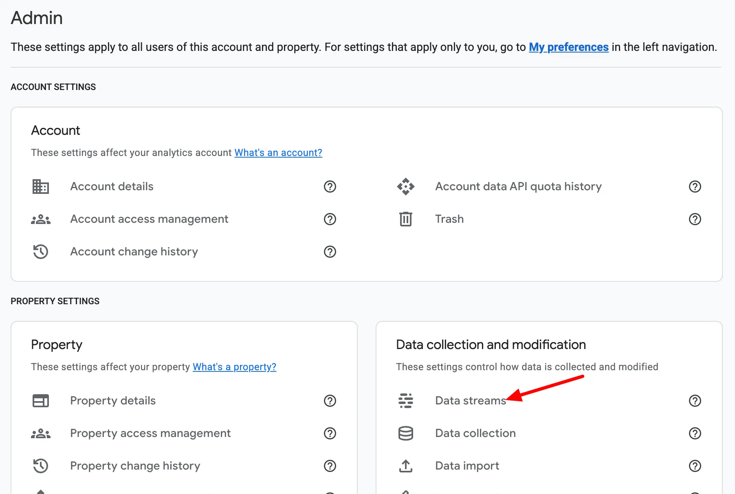The width and height of the screenshot is (735, 494).
Task: Follow the My preferences link
Action: (x=569, y=47)
